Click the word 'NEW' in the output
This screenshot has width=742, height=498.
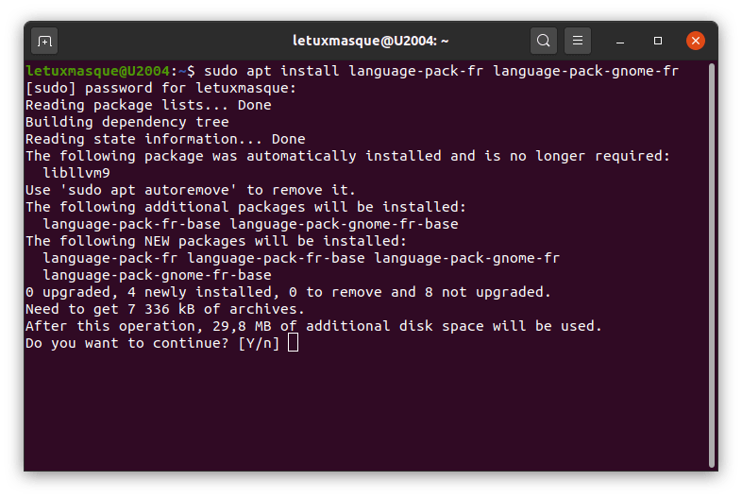[x=157, y=241]
